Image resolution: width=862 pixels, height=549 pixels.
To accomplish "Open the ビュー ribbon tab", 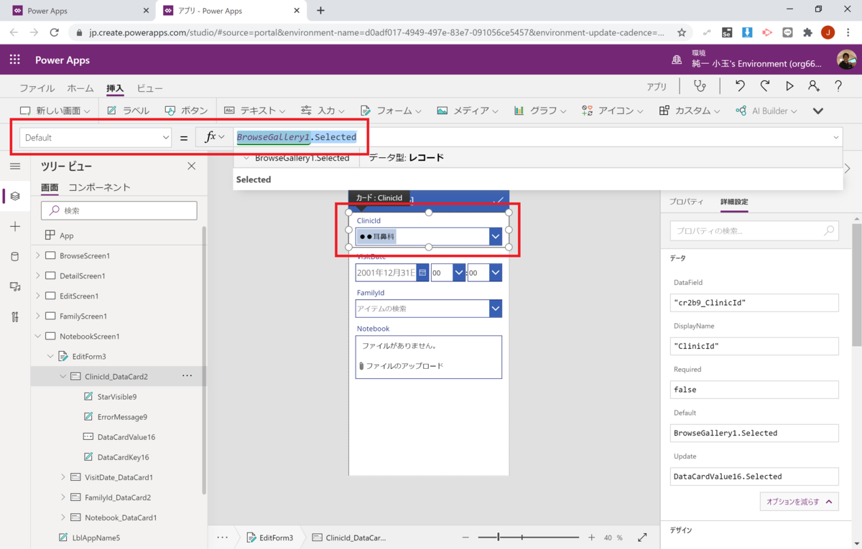I will 150,88.
